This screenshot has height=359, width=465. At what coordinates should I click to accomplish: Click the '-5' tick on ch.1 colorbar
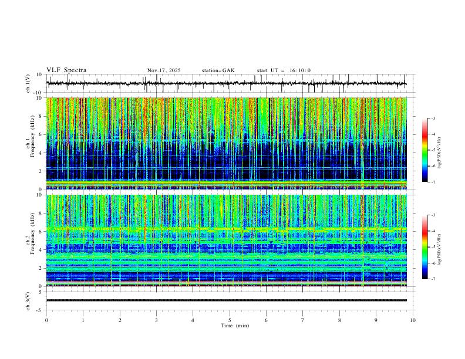433,150
